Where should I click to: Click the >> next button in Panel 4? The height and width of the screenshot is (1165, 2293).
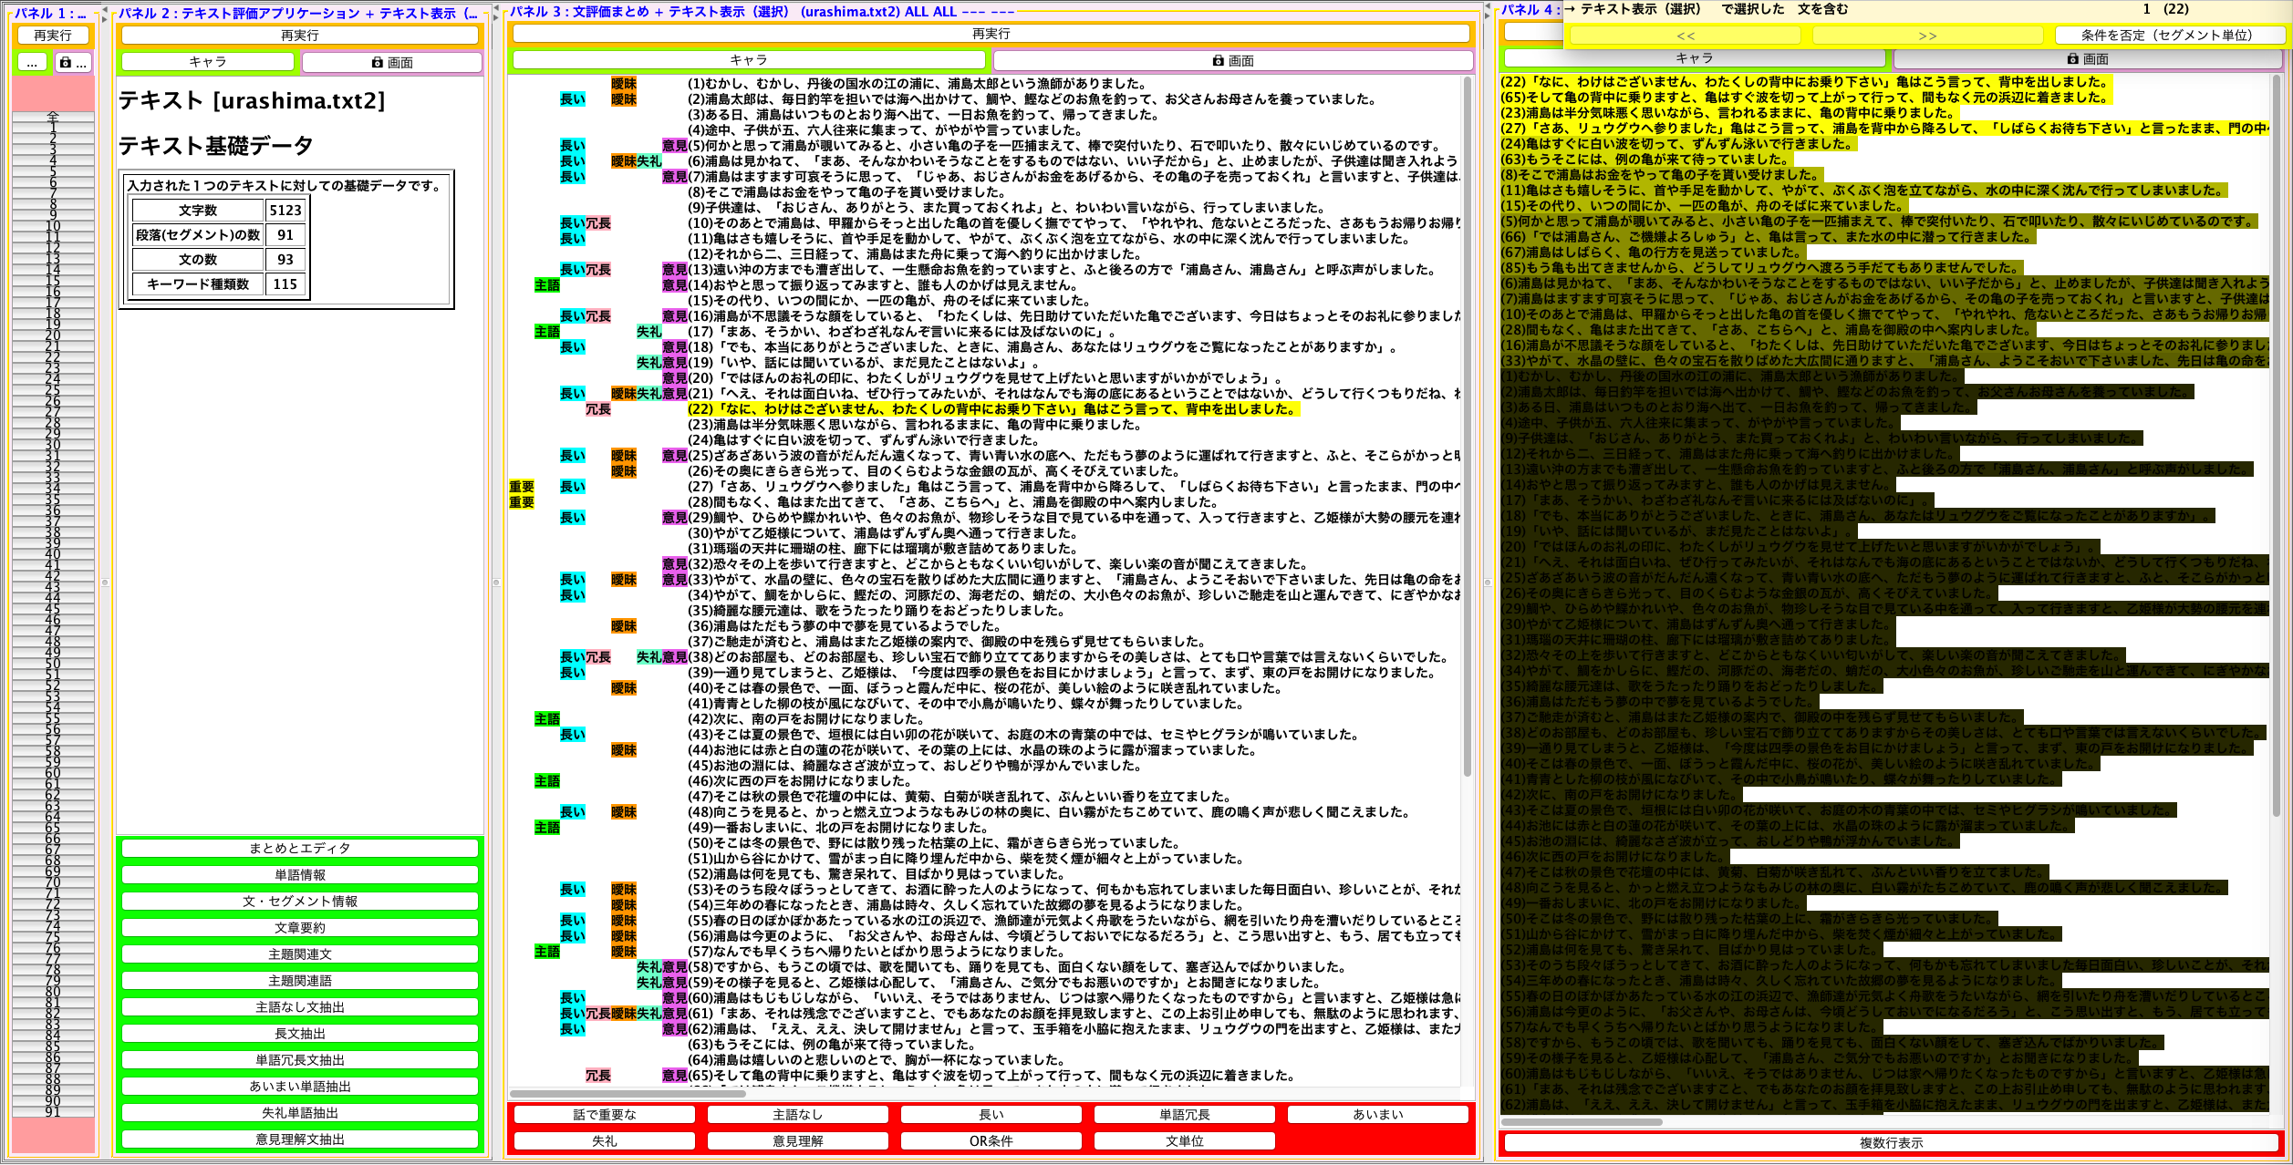[x=1926, y=36]
